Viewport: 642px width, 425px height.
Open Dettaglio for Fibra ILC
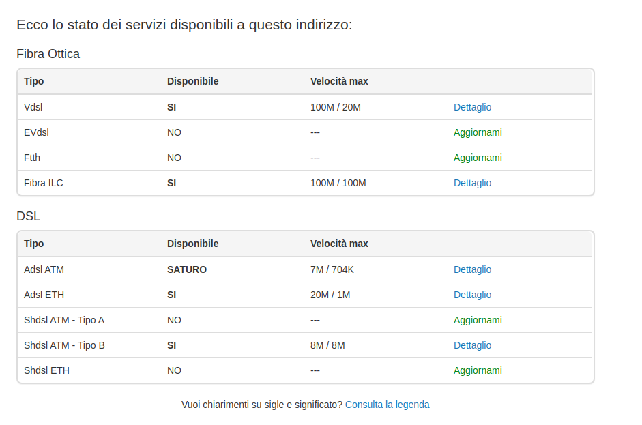472,183
